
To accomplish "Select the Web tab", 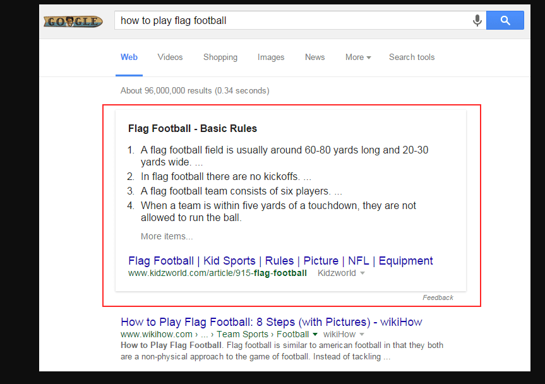I will pyautogui.click(x=129, y=57).
